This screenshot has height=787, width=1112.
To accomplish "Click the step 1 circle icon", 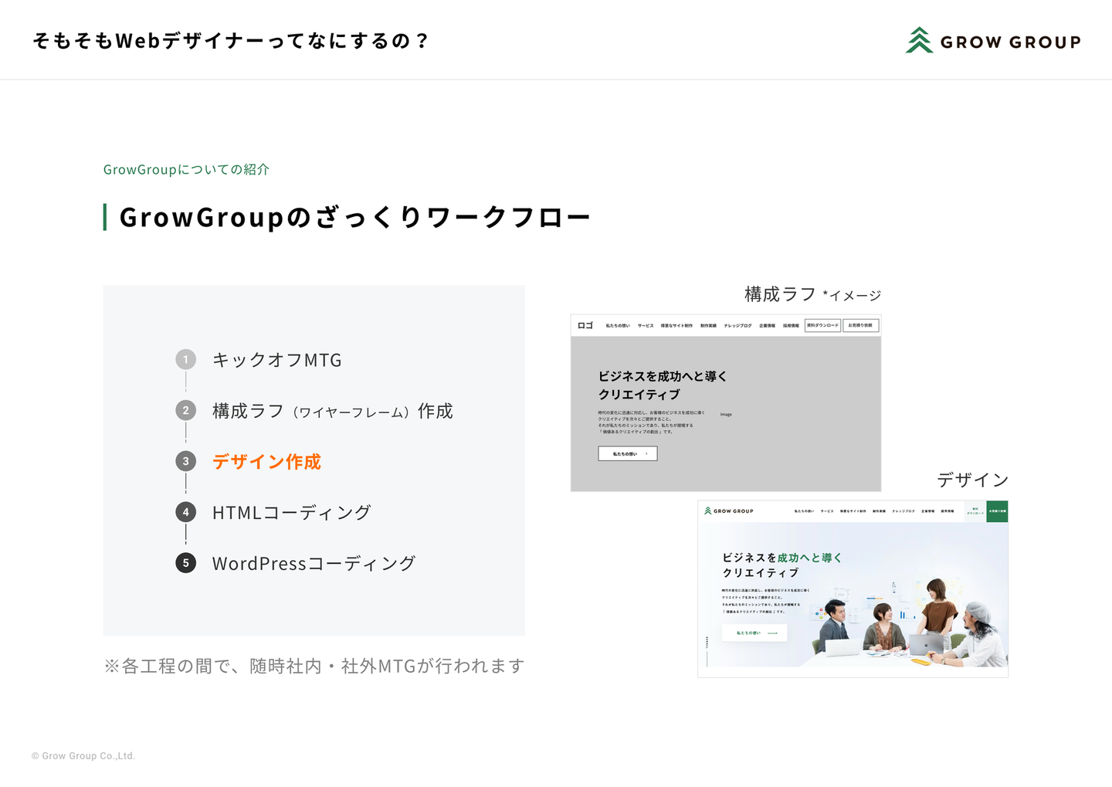I will point(185,360).
